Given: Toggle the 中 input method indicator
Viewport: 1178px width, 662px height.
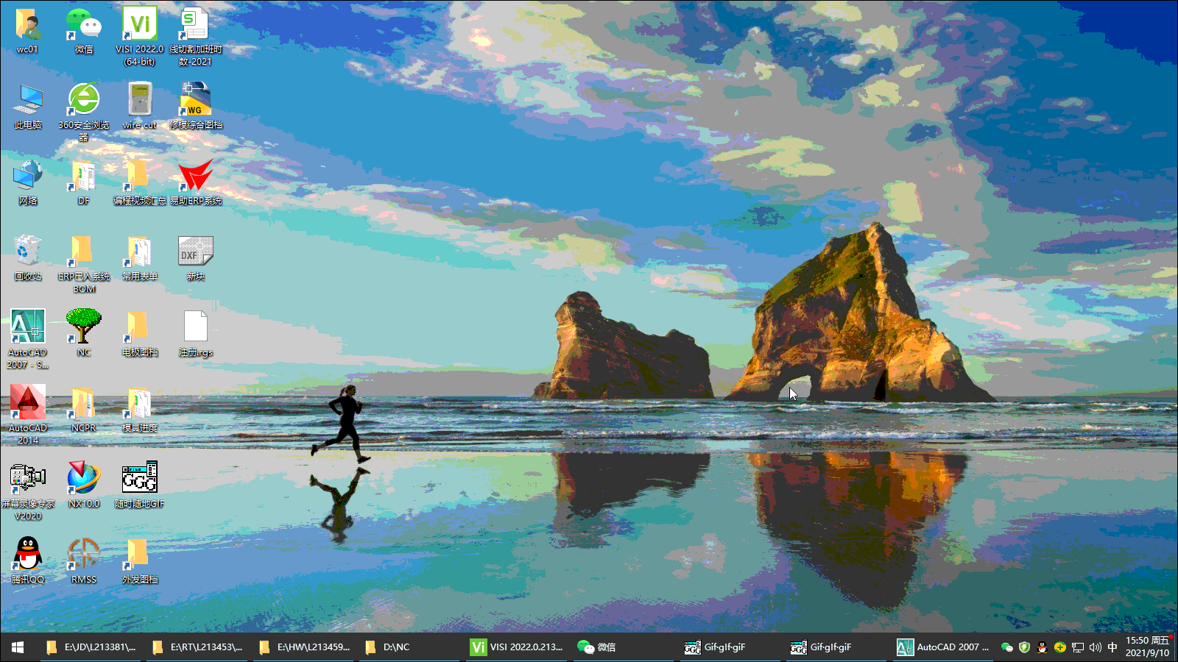Looking at the screenshot, I should pos(1112,647).
